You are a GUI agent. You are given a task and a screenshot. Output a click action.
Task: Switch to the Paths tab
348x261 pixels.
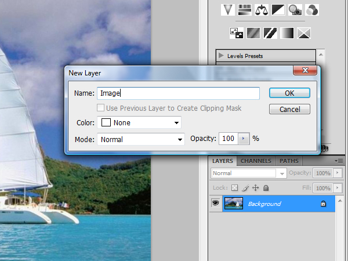tap(289, 161)
